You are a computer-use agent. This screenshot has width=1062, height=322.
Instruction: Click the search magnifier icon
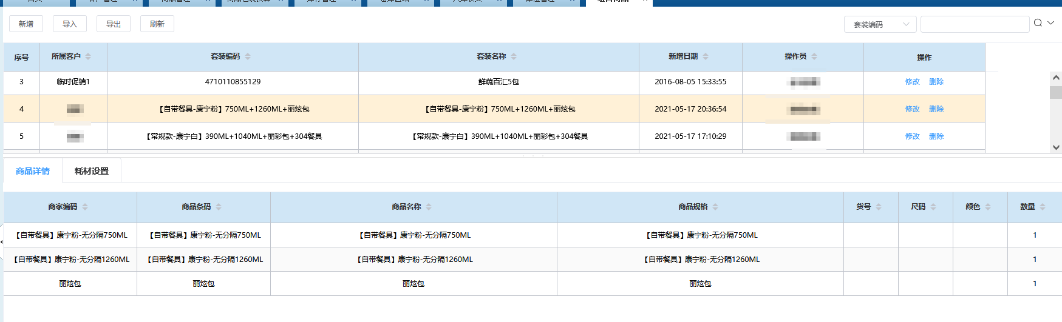pyautogui.click(x=1038, y=23)
